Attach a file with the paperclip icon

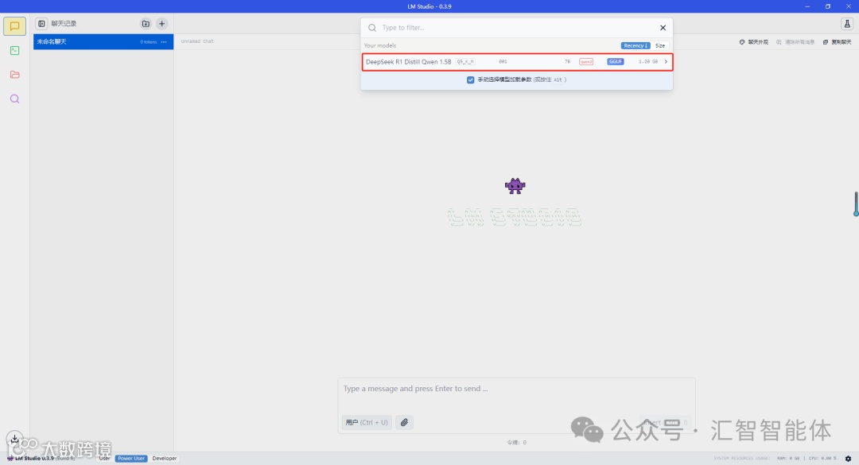click(404, 422)
